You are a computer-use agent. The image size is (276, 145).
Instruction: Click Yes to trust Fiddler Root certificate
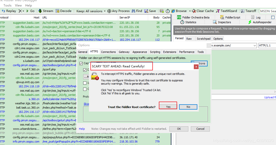(x=168, y=107)
